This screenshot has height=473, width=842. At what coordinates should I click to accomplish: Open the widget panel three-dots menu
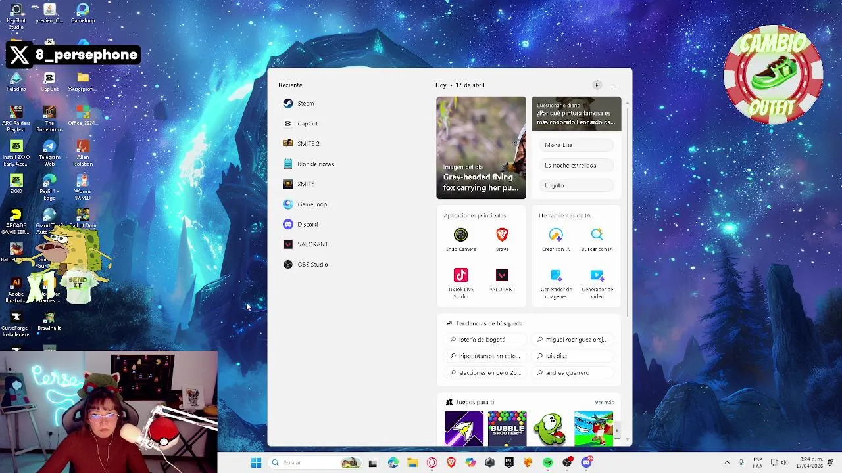[x=614, y=85]
